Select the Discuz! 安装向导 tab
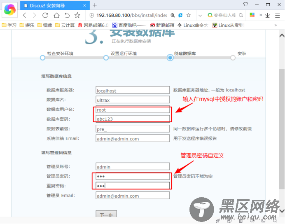The height and width of the screenshot is (224, 285). (x=55, y=5)
